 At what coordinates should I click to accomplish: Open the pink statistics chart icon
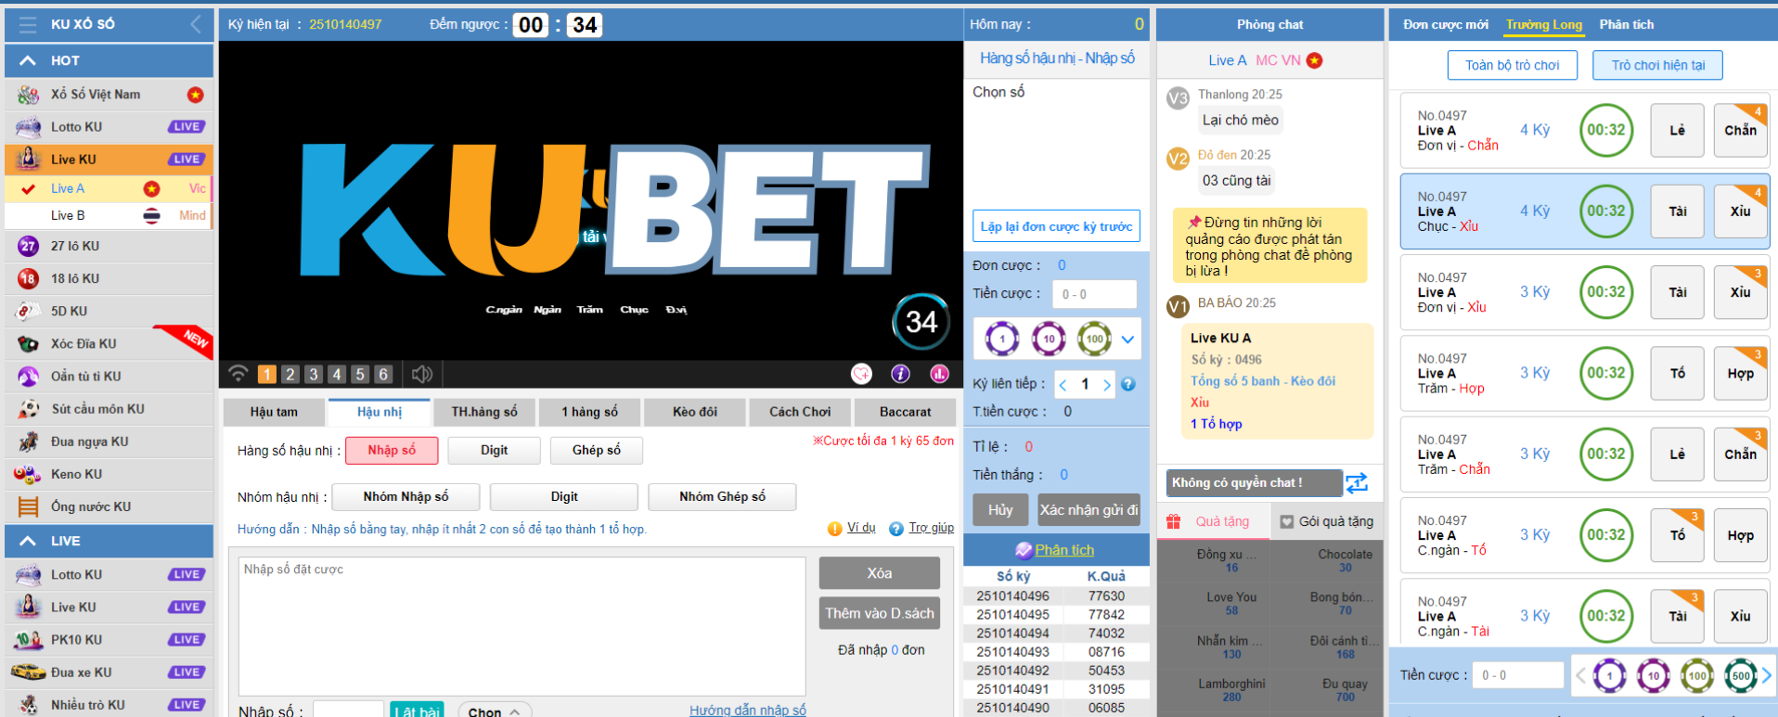[939, 374]
